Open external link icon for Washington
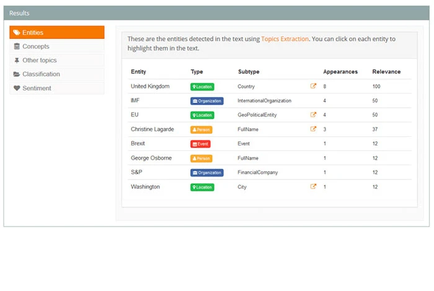Viewport: 434px width, 291px height. (313, 186)
